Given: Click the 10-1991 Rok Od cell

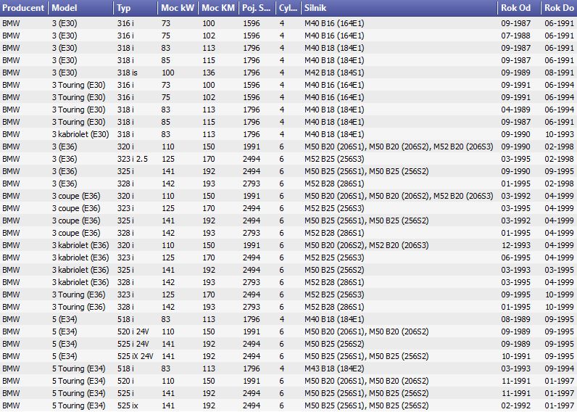Looking at the screenshot, I should (515, 356).
